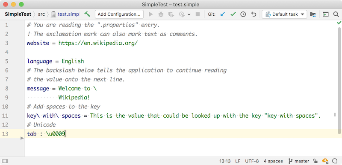Select SimpleTest breadcrumb in navigation bar
The image size is (342, 165).
(18, 14)
